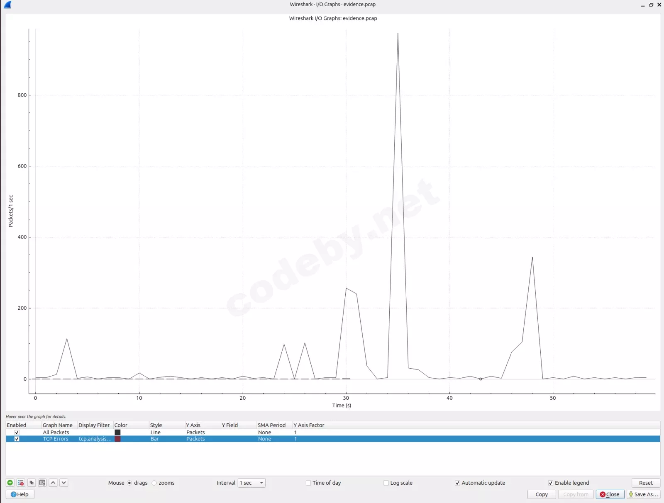Click the tallest peak near 35 seconds
Viewport: 664px width, 503px height.
tap(398, 34)
